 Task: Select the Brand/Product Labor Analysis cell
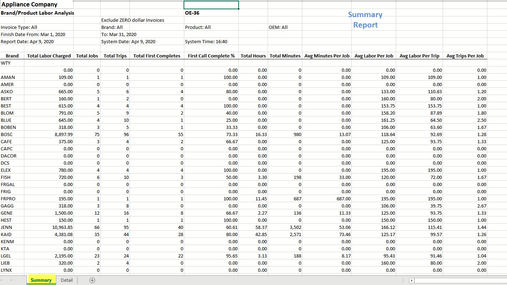point(37,13)
